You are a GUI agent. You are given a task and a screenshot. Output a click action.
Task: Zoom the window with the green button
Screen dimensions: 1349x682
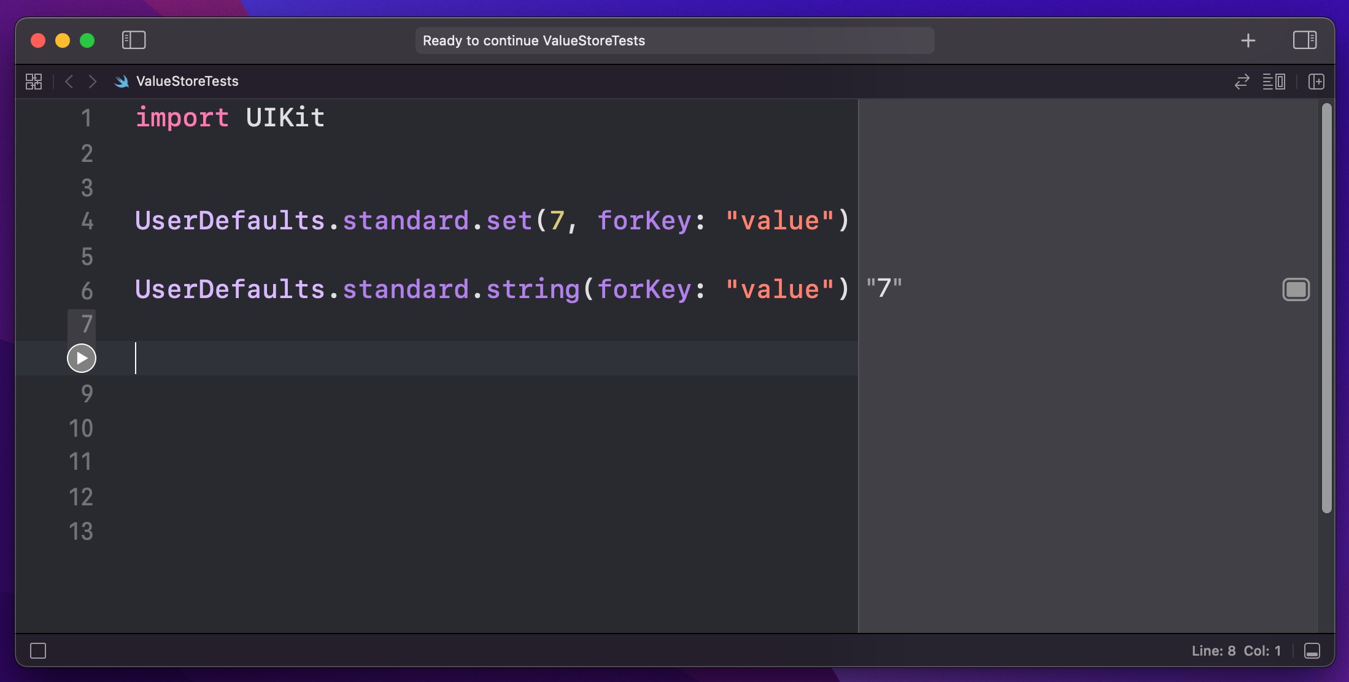(87, 40)
